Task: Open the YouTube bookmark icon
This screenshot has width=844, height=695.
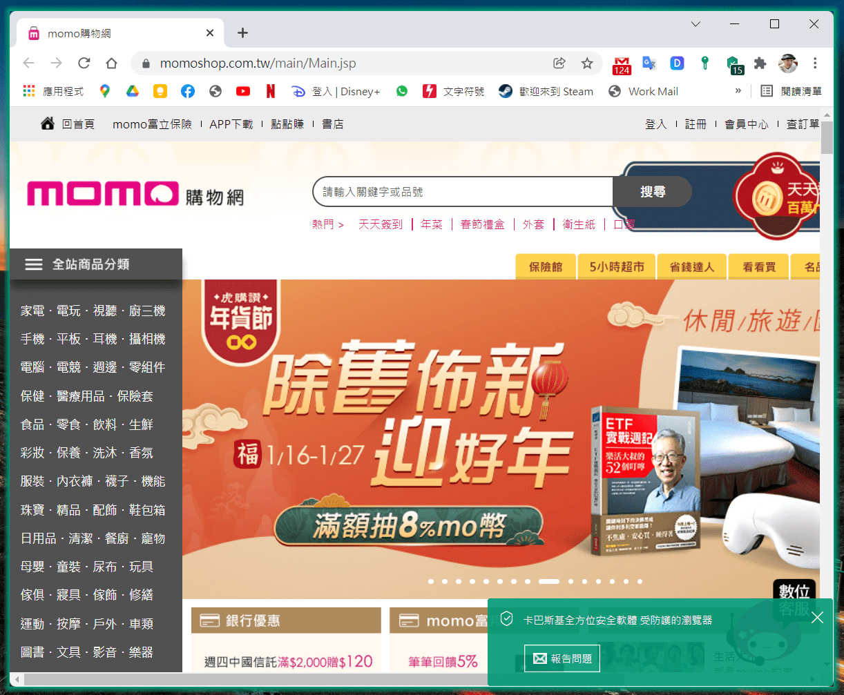Action: click(243, 91)
